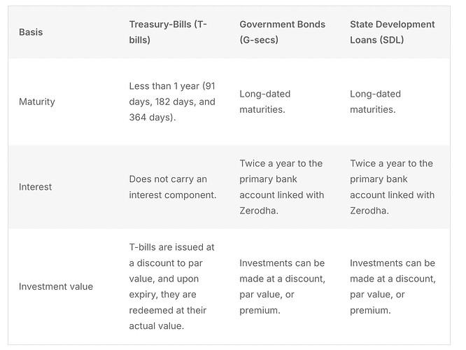Click the Government Bonds (G-secs) header
Image resolution: width=466 pixels, height=350 pixels.
click(x=283, y=32)
